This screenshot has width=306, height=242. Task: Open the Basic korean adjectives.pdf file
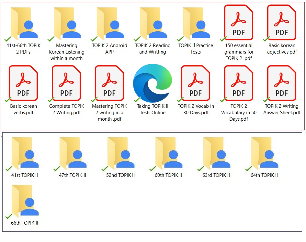(x=282, y=23)
